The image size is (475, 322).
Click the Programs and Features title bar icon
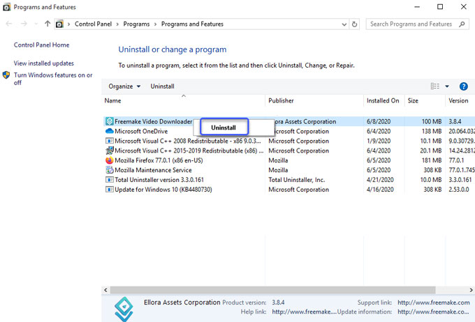6,7
